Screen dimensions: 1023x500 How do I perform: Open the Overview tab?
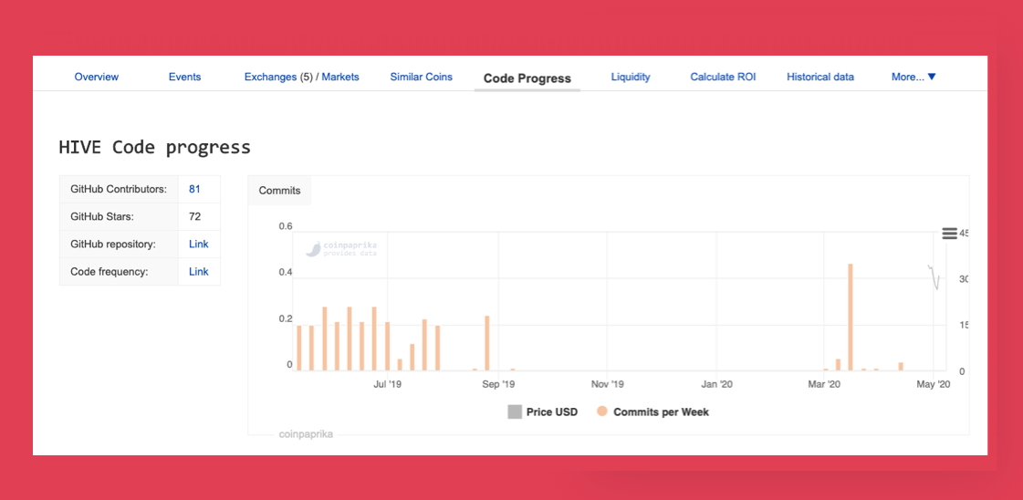pos(97,77)
